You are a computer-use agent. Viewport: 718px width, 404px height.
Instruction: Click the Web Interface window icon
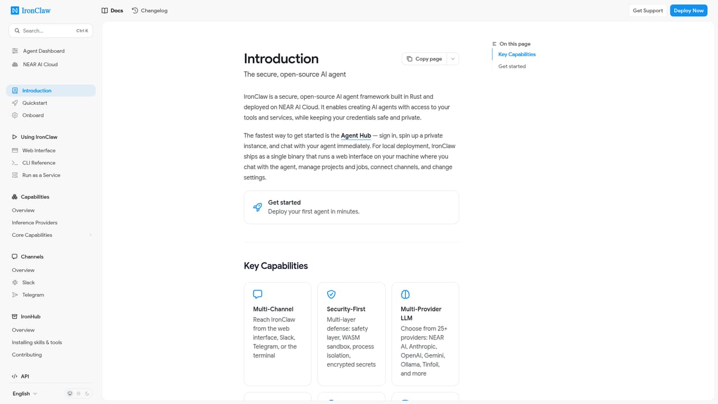coord(15,150)
